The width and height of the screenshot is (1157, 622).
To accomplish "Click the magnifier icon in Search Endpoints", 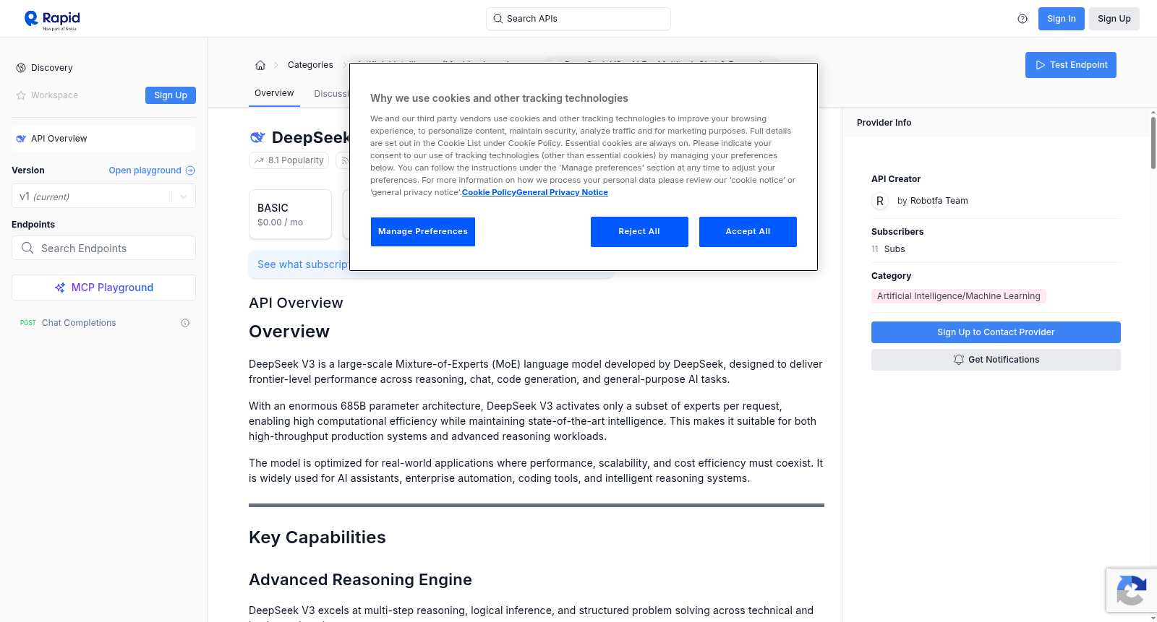I will click(x=27, y=248).
